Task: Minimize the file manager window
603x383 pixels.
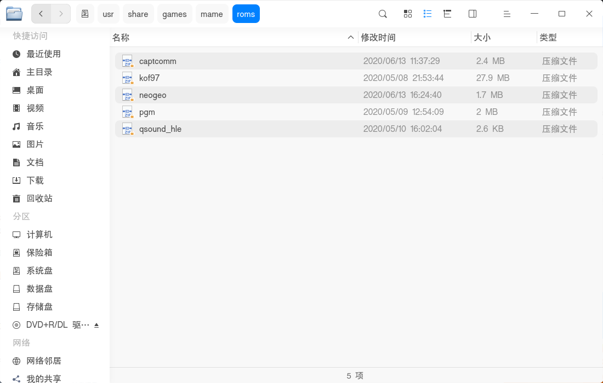Action: 534,14
